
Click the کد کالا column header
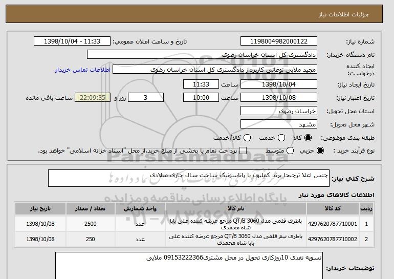[333, 209]
